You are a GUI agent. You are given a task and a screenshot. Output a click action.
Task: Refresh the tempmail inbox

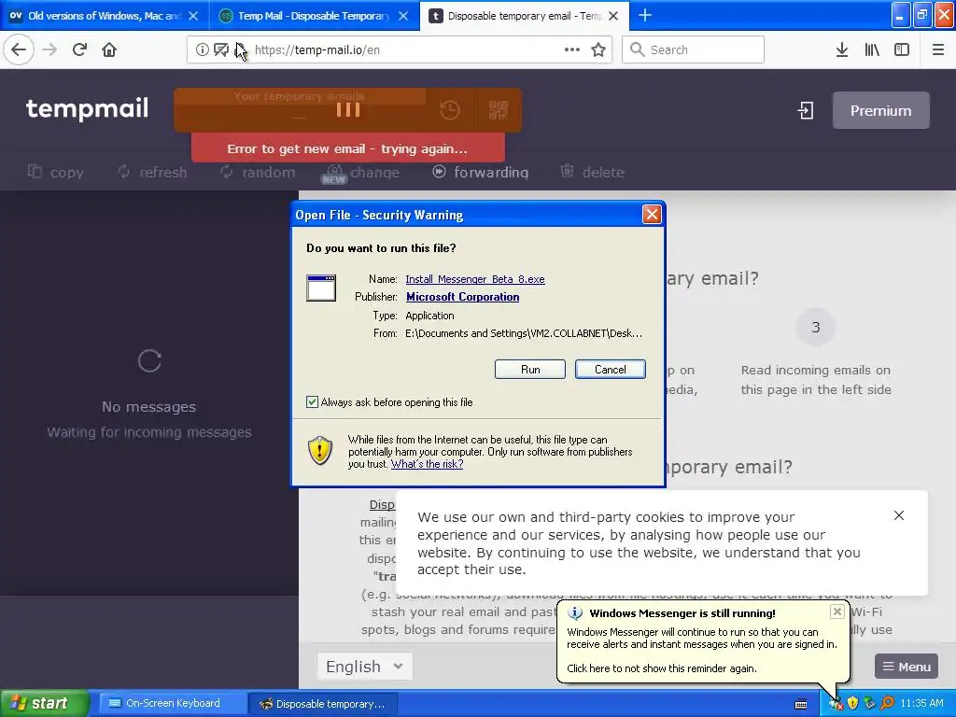pyautogui.click(x=152, y=172)
